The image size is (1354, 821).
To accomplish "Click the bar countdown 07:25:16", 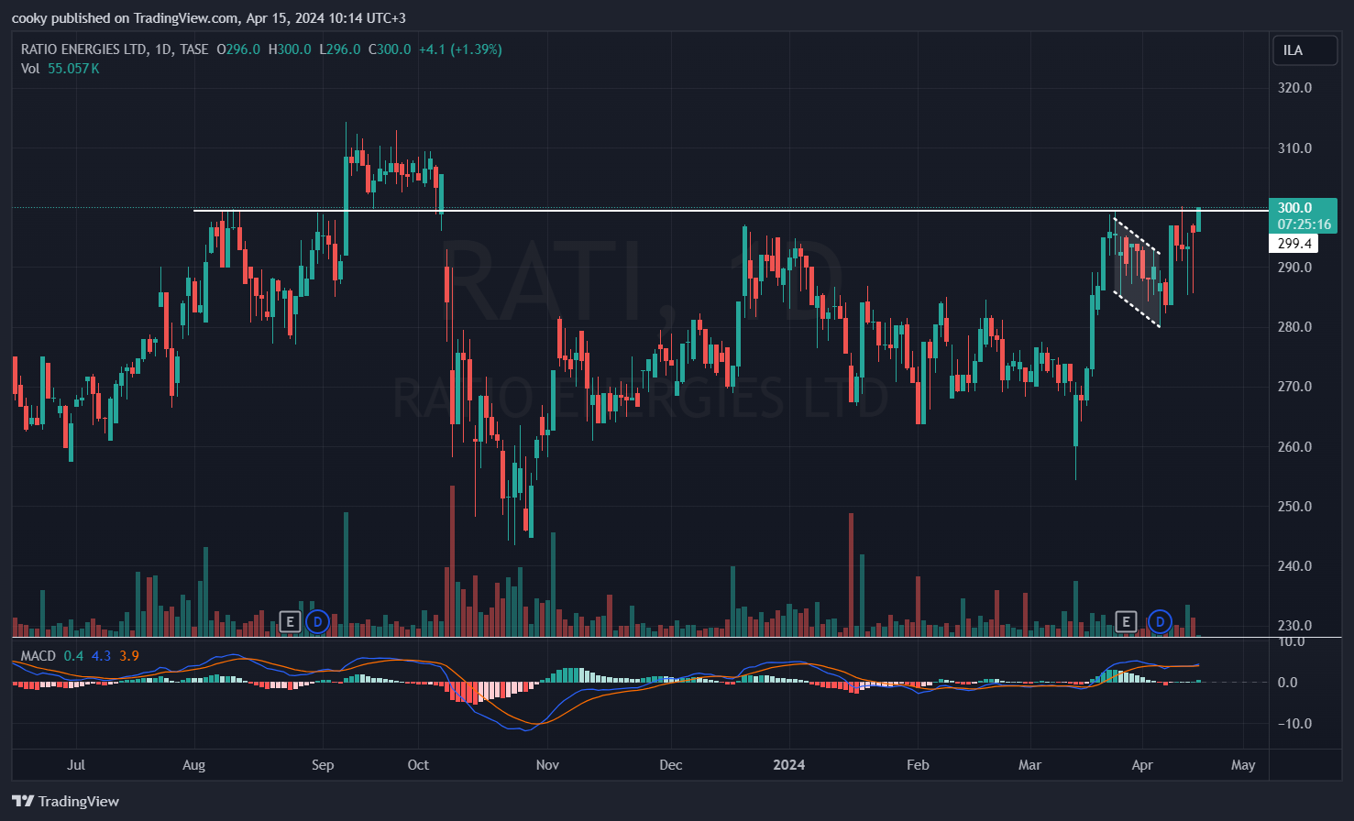I will pyautogui.click(x=1304, y=224).
